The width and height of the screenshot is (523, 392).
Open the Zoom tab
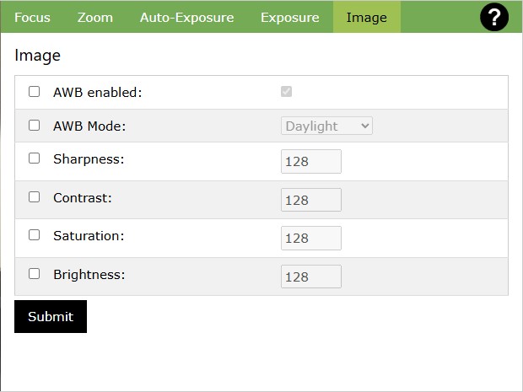[94, 17]
